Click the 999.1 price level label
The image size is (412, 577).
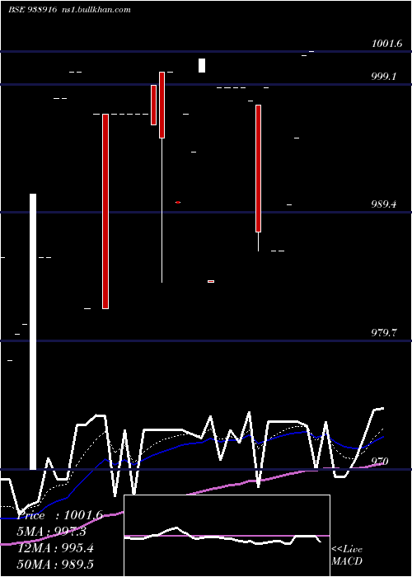(x=384, y=77)
